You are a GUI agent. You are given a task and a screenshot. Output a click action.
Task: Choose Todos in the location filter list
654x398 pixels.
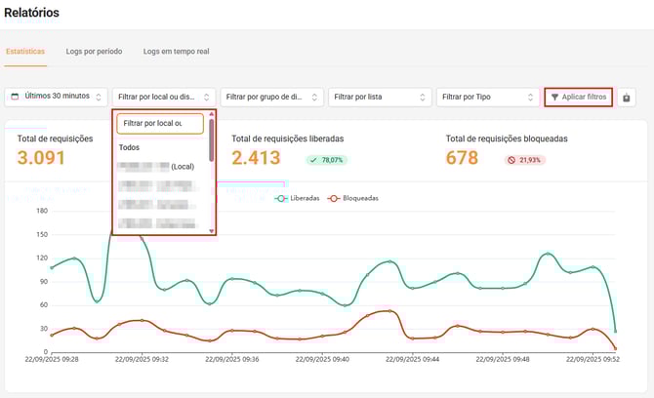click(x=129, y=147)
